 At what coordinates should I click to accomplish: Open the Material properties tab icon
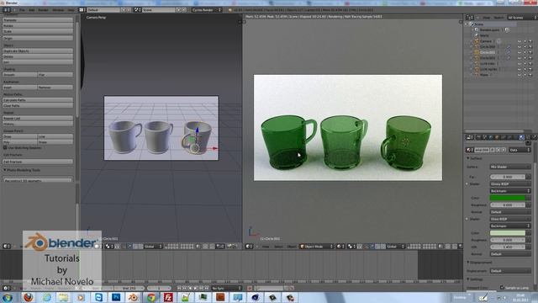521,137
